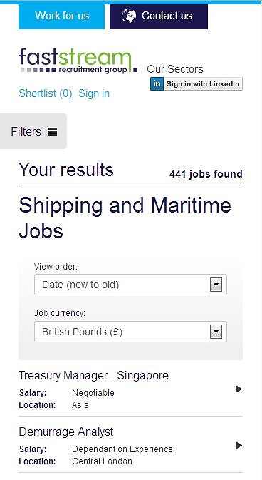Open the Shortlist (0) link
The height and width of the screenshot is (480, 262).
46,93
